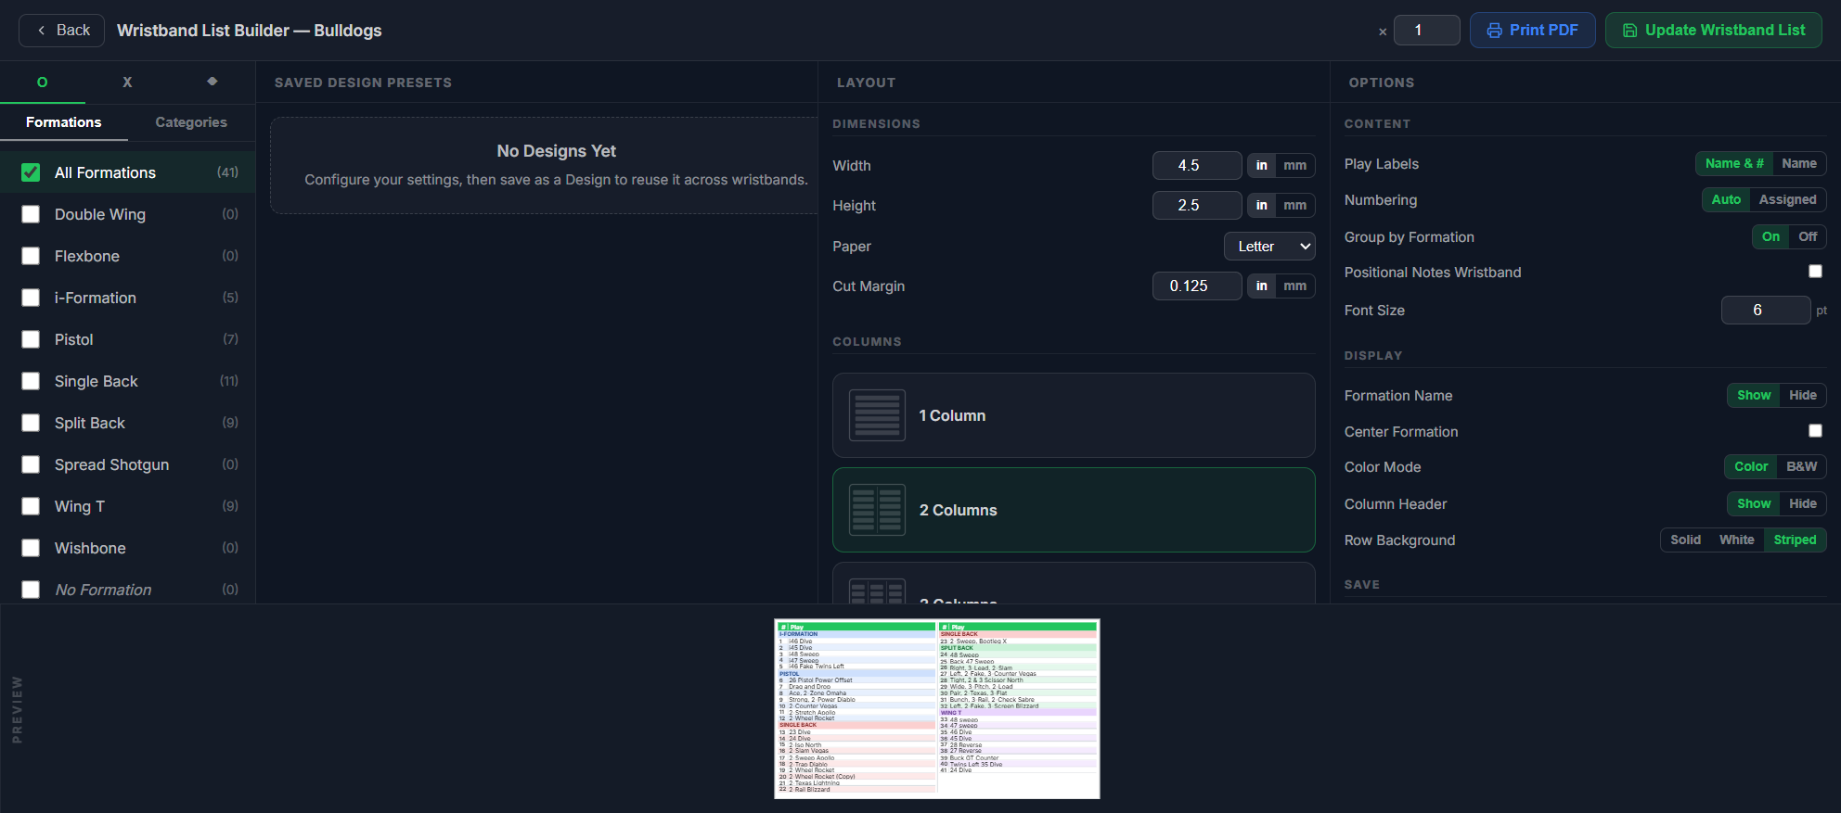The image size is (1841, 813).
Task: Enable the Positional Notes Wristband checkbox
Action: [x=1815, y=272]
